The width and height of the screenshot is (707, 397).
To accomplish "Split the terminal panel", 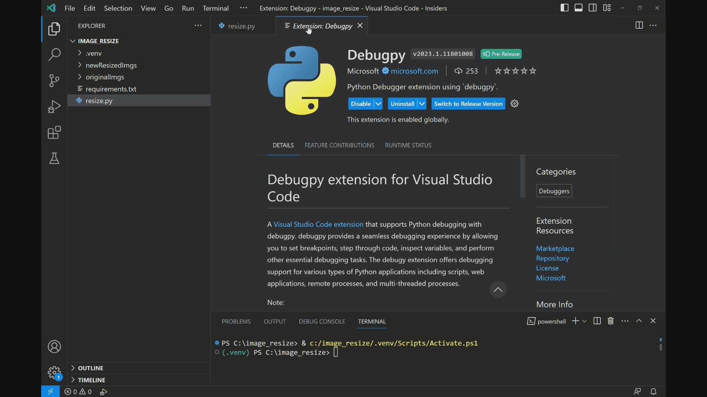I will click(597, 321).
